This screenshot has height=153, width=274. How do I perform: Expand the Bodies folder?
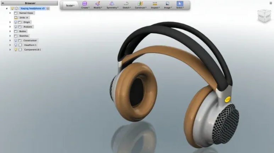coord(10,31)
